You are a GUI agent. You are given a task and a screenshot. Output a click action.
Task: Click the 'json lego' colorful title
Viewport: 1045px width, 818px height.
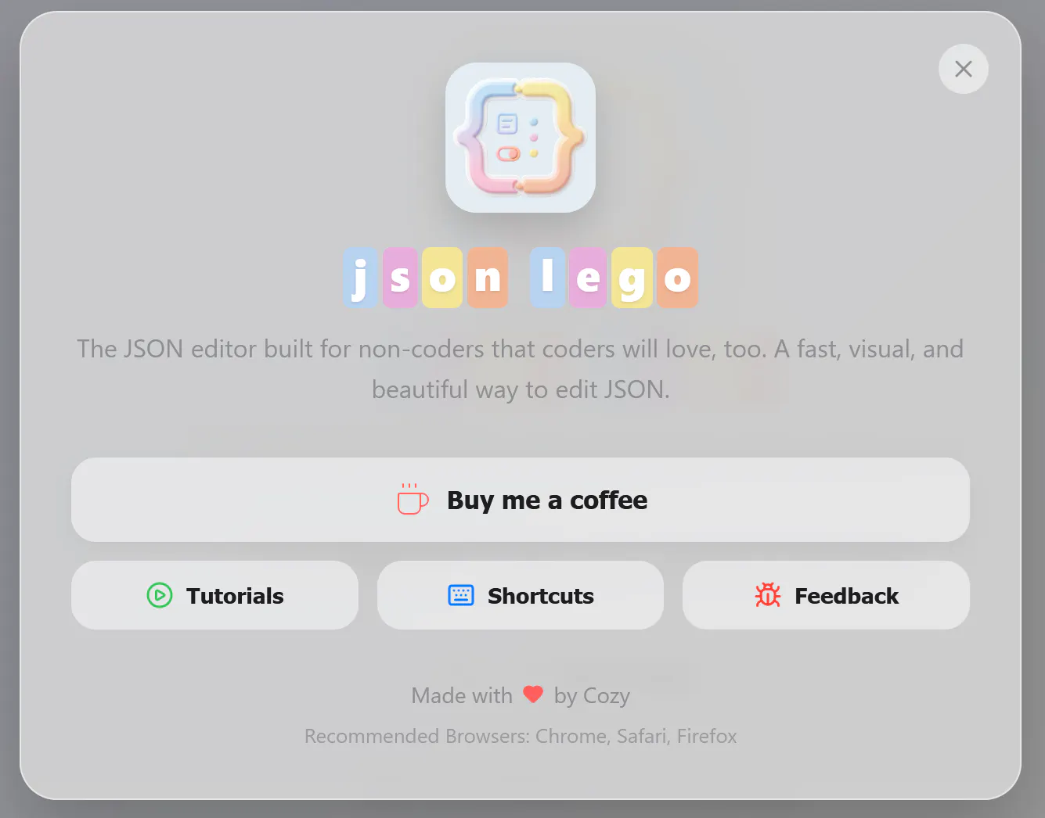[521, 278]
